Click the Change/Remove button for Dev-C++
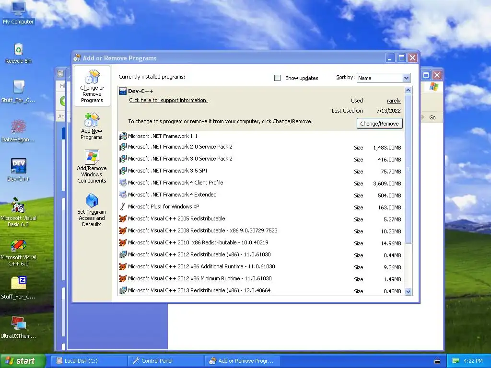The image size is (491, 368). click(380, 124)
